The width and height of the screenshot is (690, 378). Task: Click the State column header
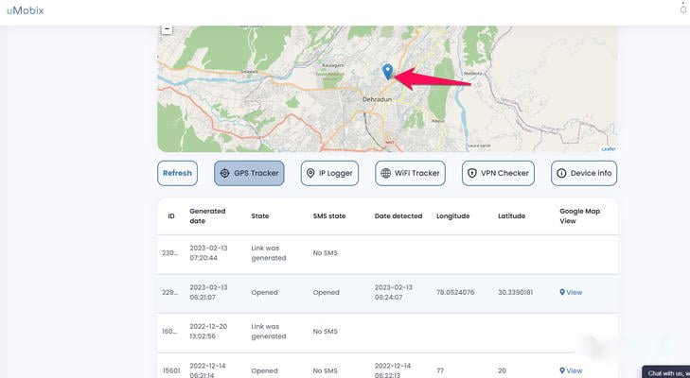(259, 215)
